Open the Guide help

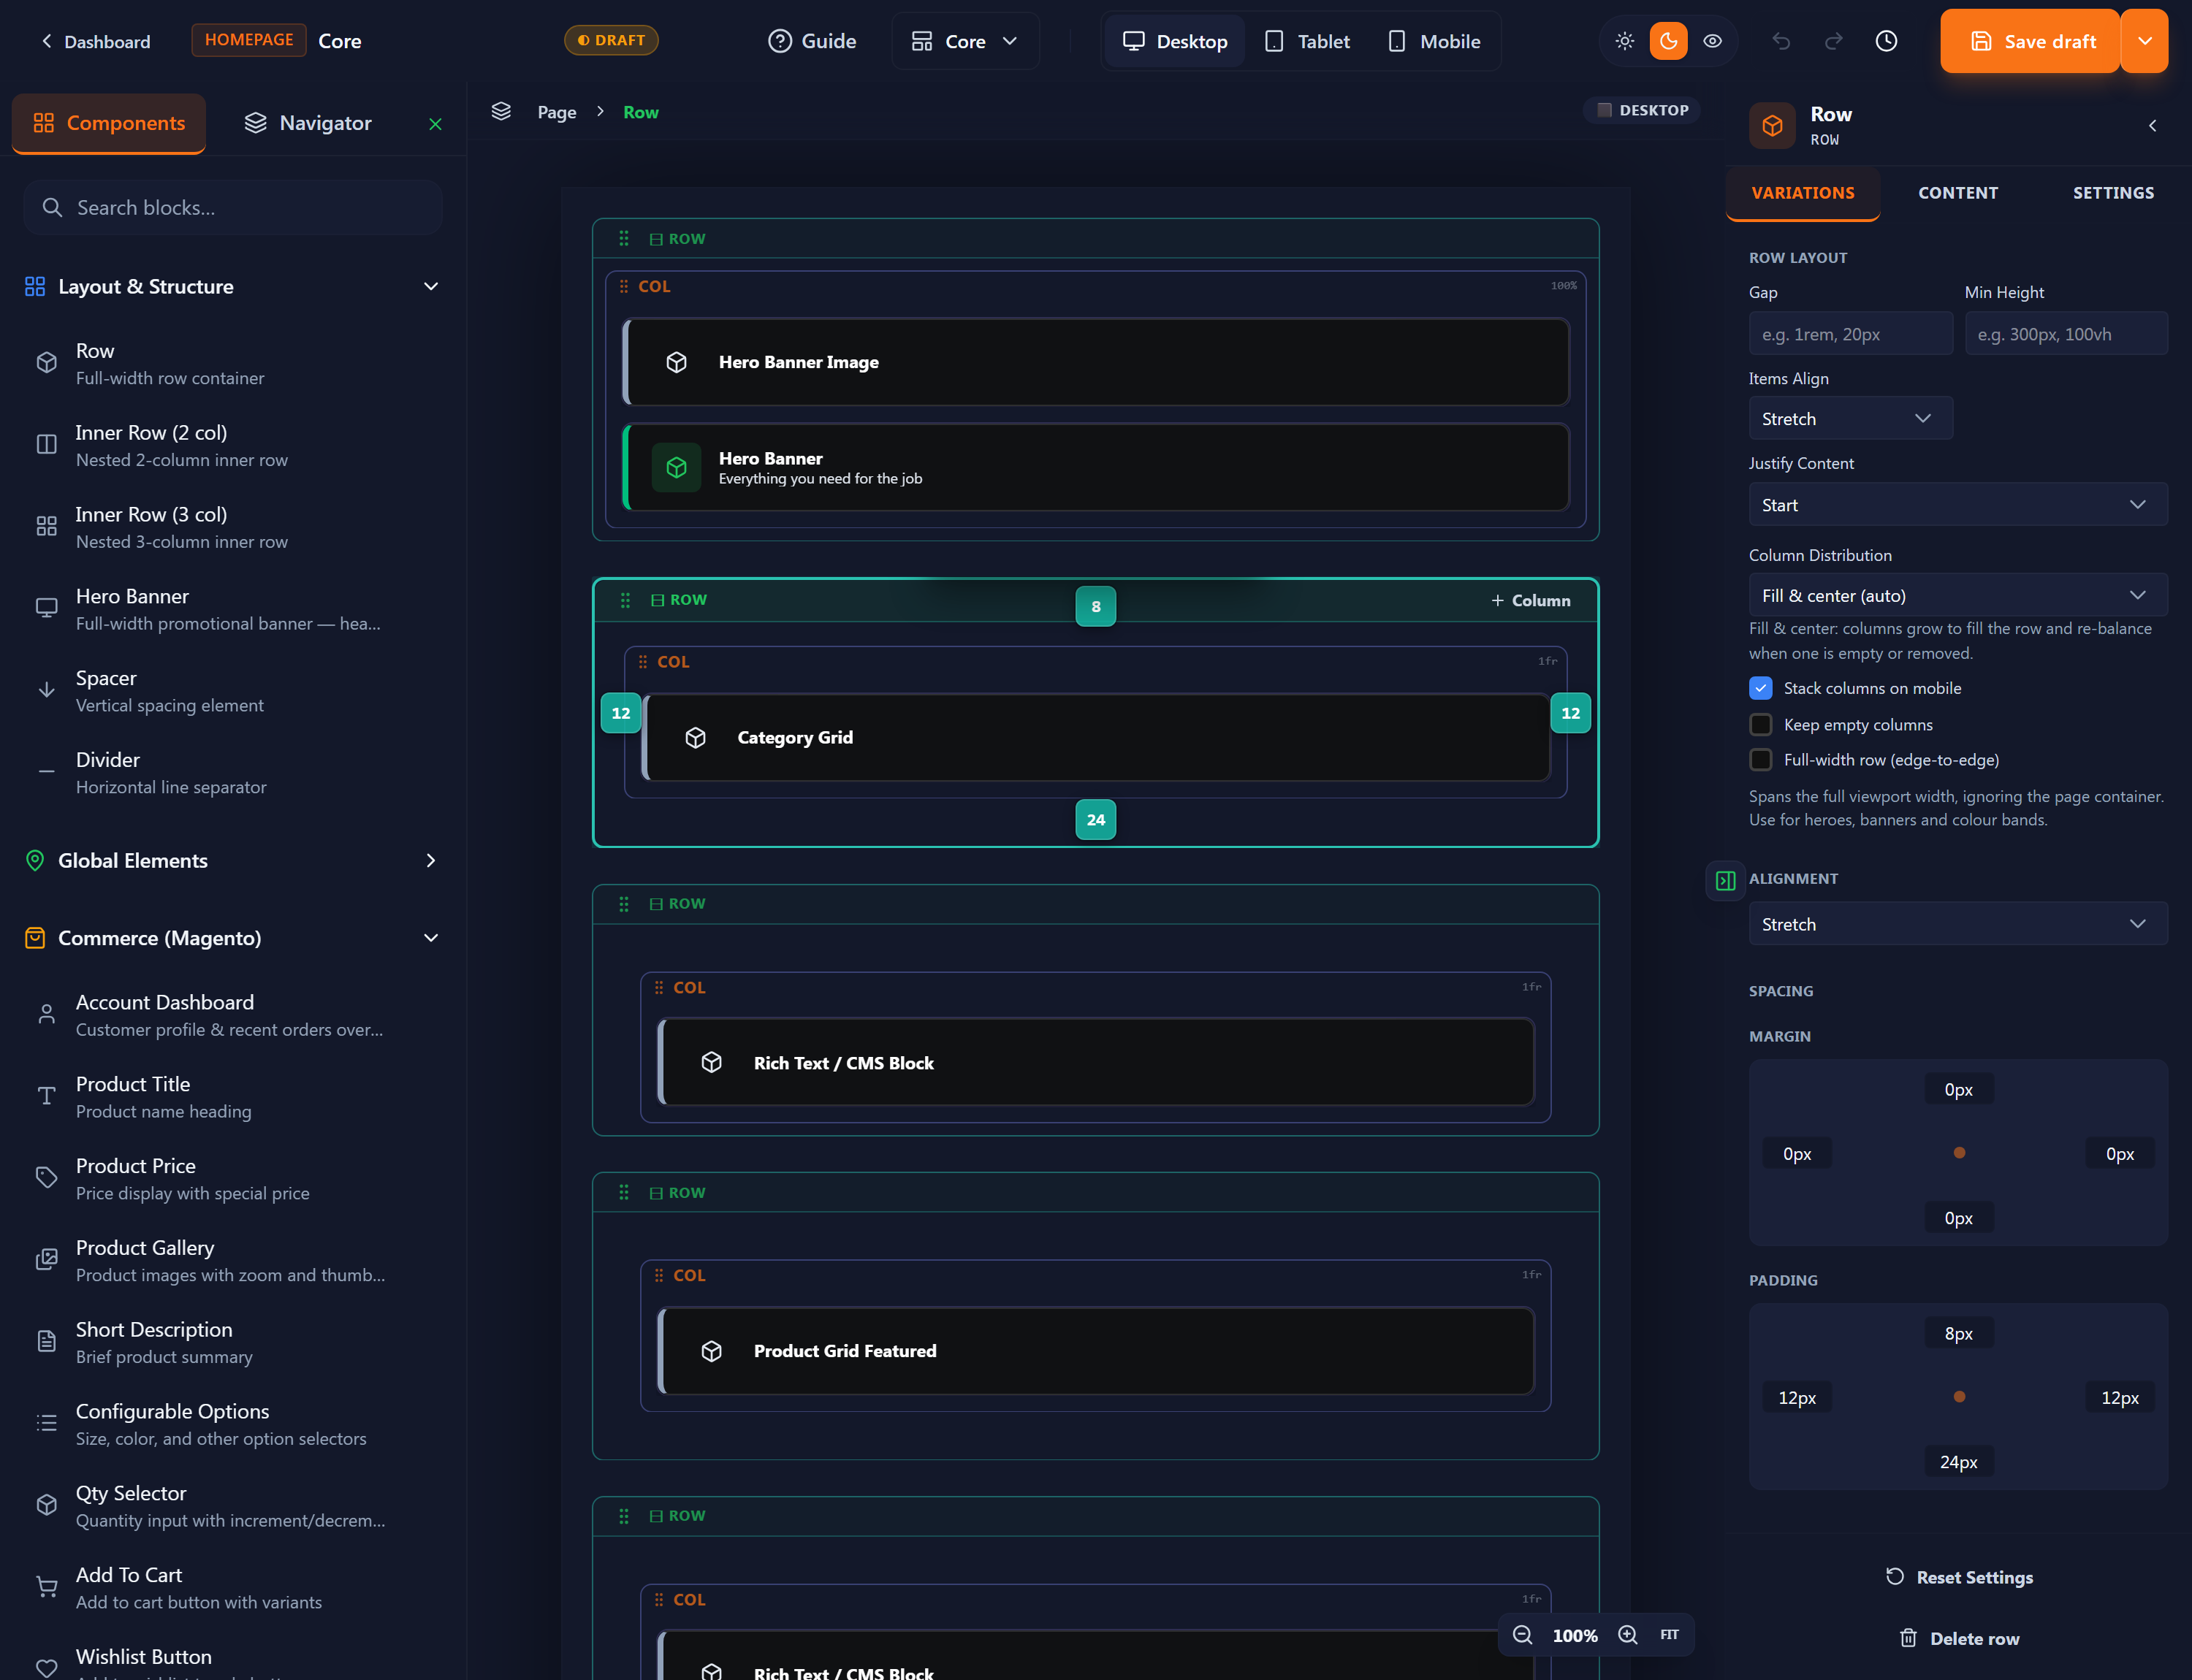813,41
